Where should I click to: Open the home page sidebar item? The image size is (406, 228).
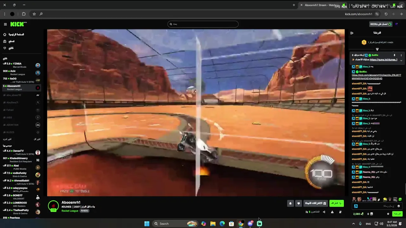pos(14,35)
